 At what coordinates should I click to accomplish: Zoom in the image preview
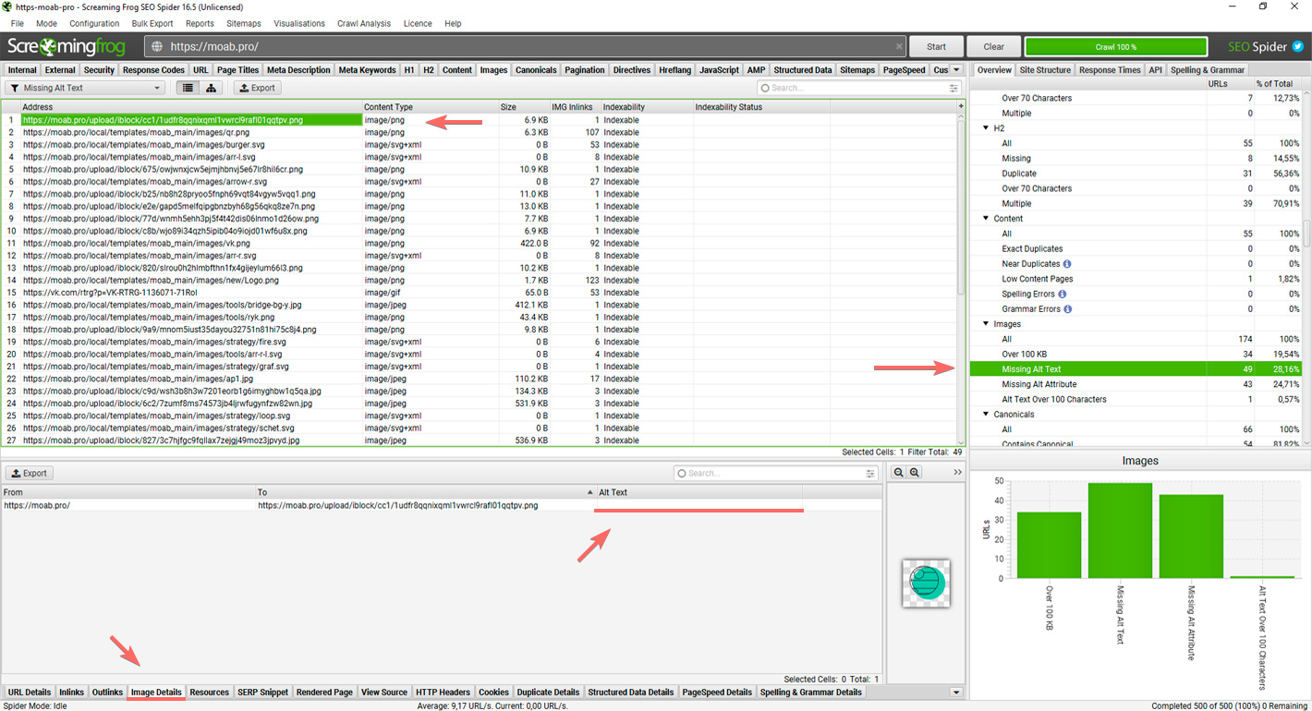click(914, 472)
